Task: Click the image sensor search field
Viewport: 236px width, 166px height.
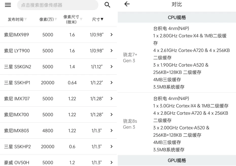Action: pyautogui.click(x=58, y=5)
